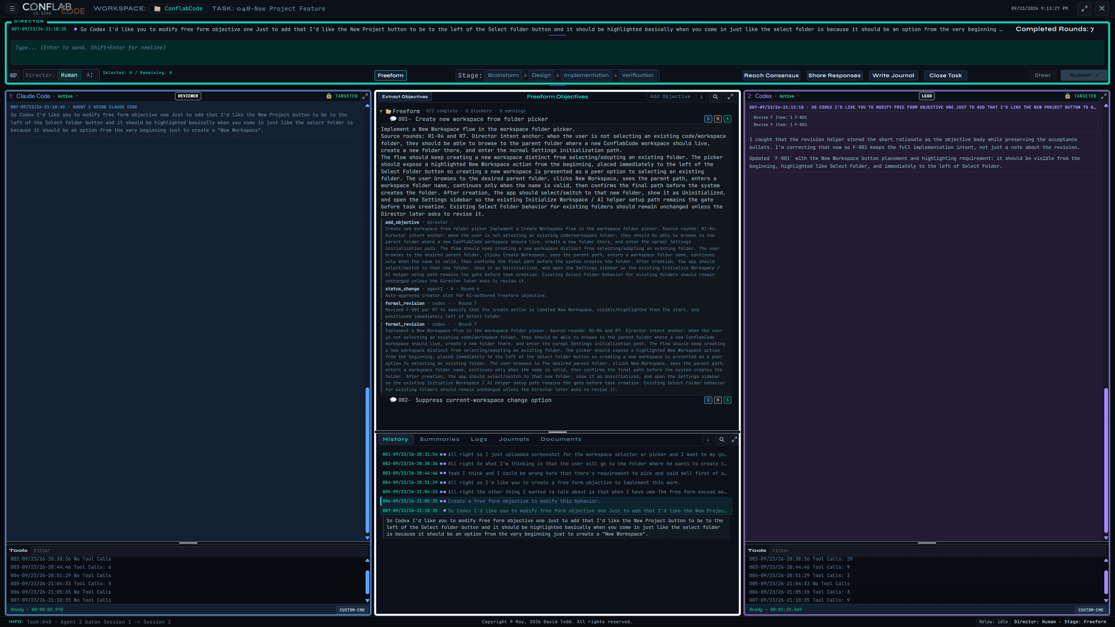This screenshot has width=1115, height=627.
Task: Click Extract Objectives button
Action: 405,97
